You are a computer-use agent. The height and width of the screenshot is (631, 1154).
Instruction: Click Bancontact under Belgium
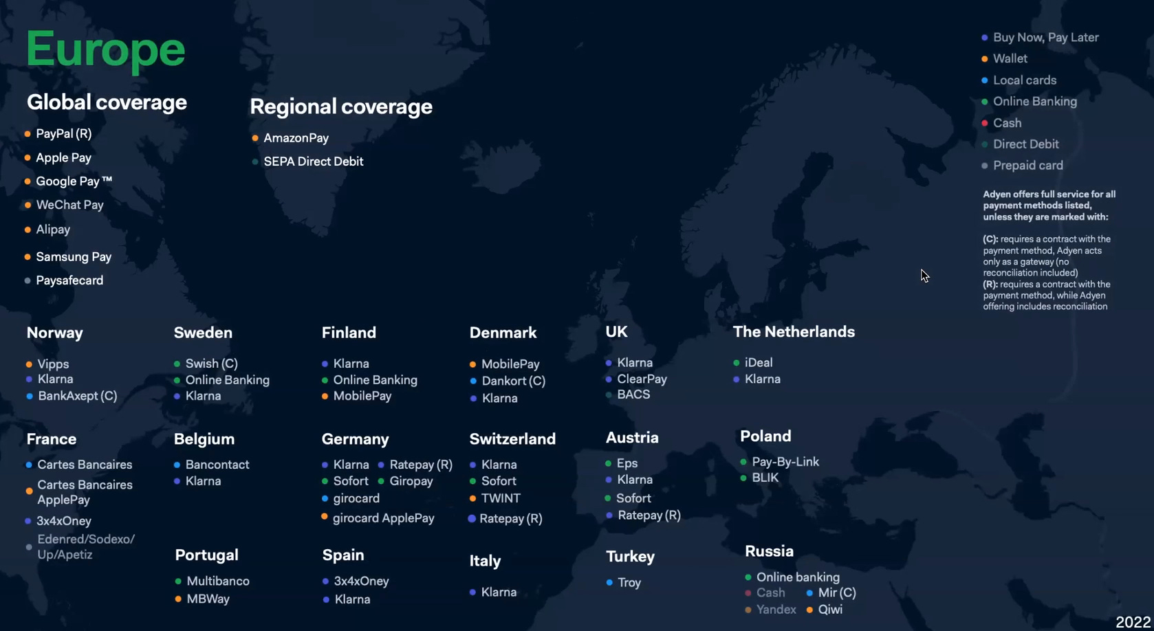pyautogui.click(x=217, y=465)
